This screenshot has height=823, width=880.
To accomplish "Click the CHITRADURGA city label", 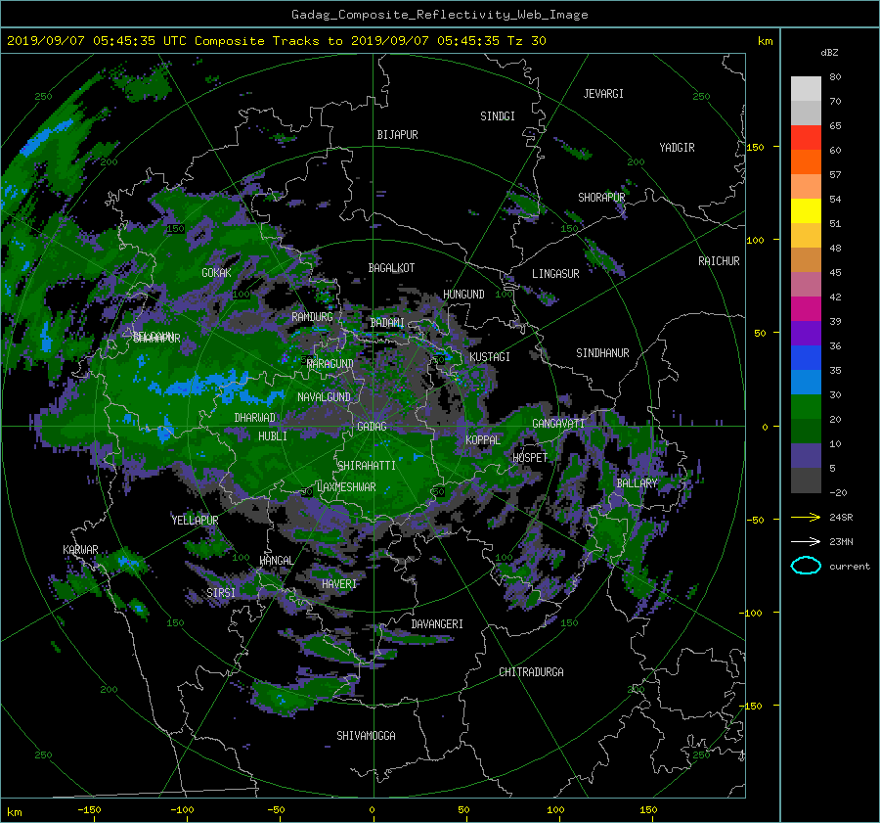I will [x=531, y=672].
